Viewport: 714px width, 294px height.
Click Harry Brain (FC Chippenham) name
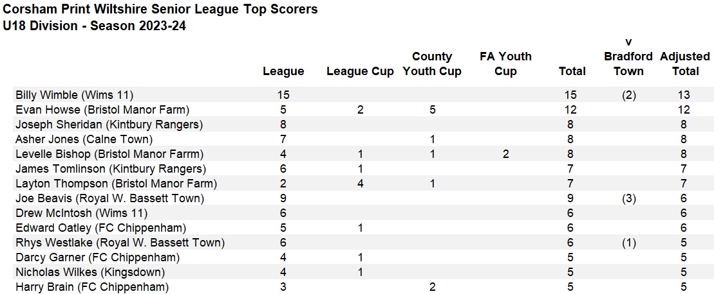(x=92, y=287)
